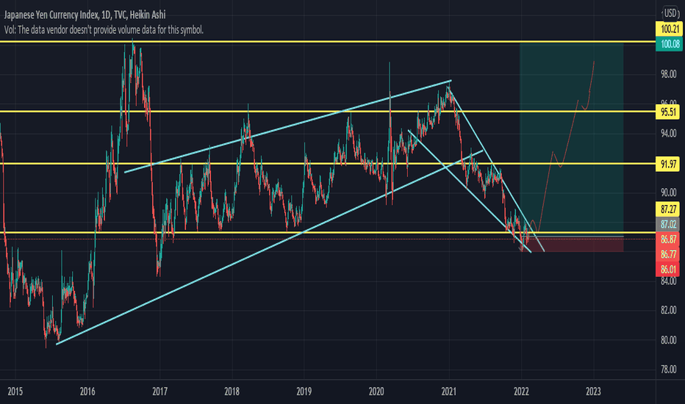This screenshot has width=685, height=404.
Task: Click the 2015 time axis label
Action: click(x=15, y=392)
